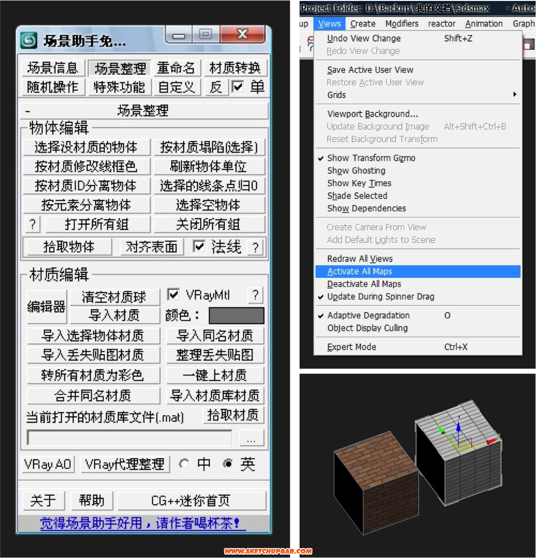536x558 pixels.
Task: Focus the .mat library file path field
Action: tap(130, 437)
